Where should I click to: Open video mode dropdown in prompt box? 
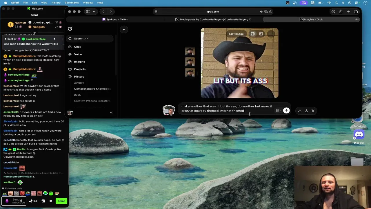(278, 111)
